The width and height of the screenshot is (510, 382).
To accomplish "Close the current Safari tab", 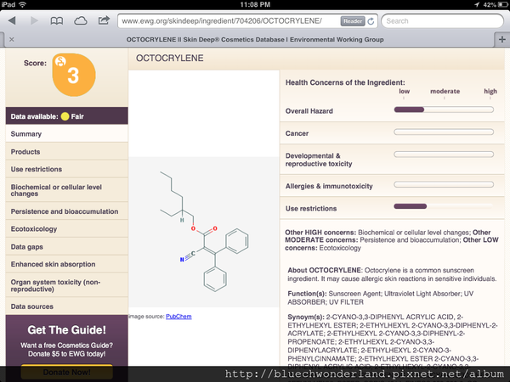I will tap(10, 39).
